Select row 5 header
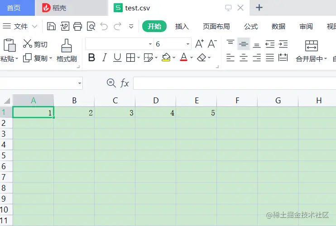Image resolution: width=336 pixels, height=226 pixels. coord(6,155)
